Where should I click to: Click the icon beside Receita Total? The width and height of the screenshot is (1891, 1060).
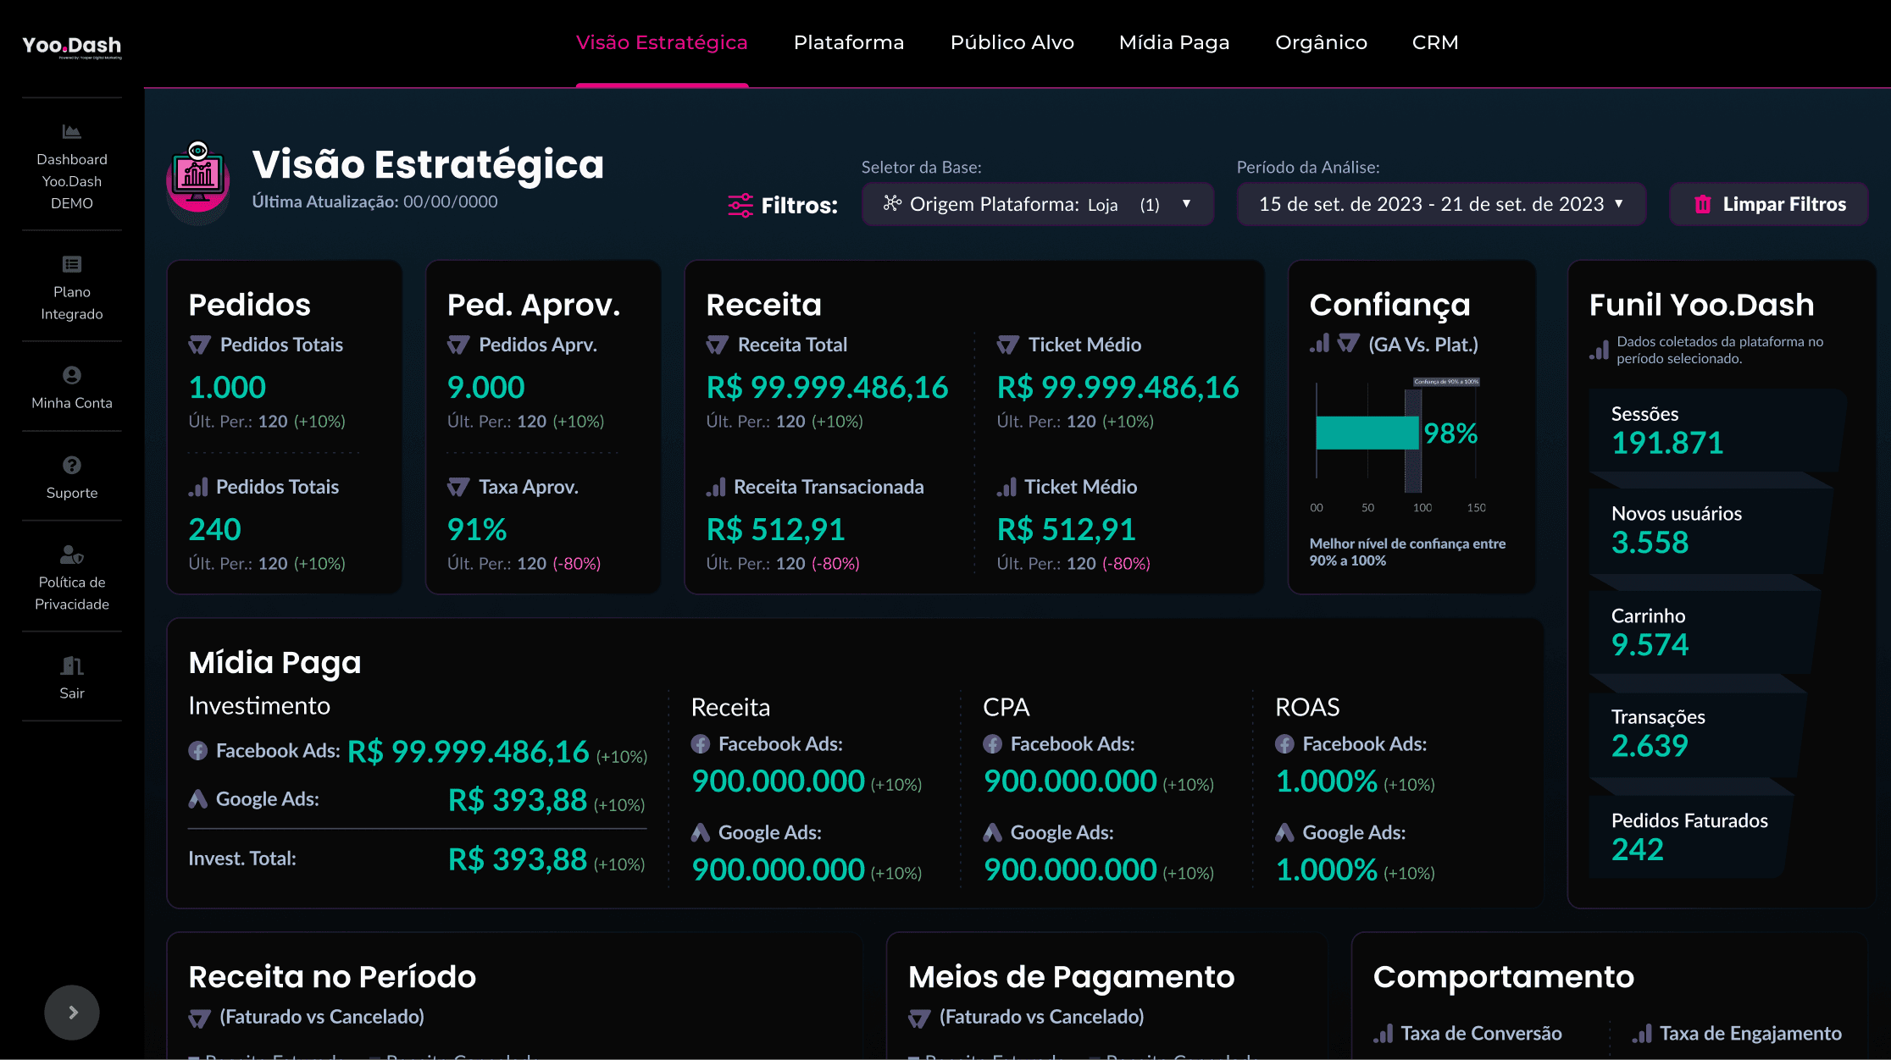pos(718,345)
